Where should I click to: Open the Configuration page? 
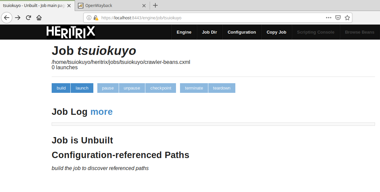tap(242, 32)
